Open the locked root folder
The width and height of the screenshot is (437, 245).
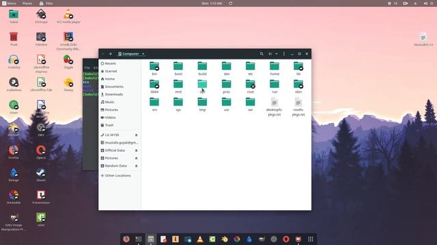click(251, 86)
